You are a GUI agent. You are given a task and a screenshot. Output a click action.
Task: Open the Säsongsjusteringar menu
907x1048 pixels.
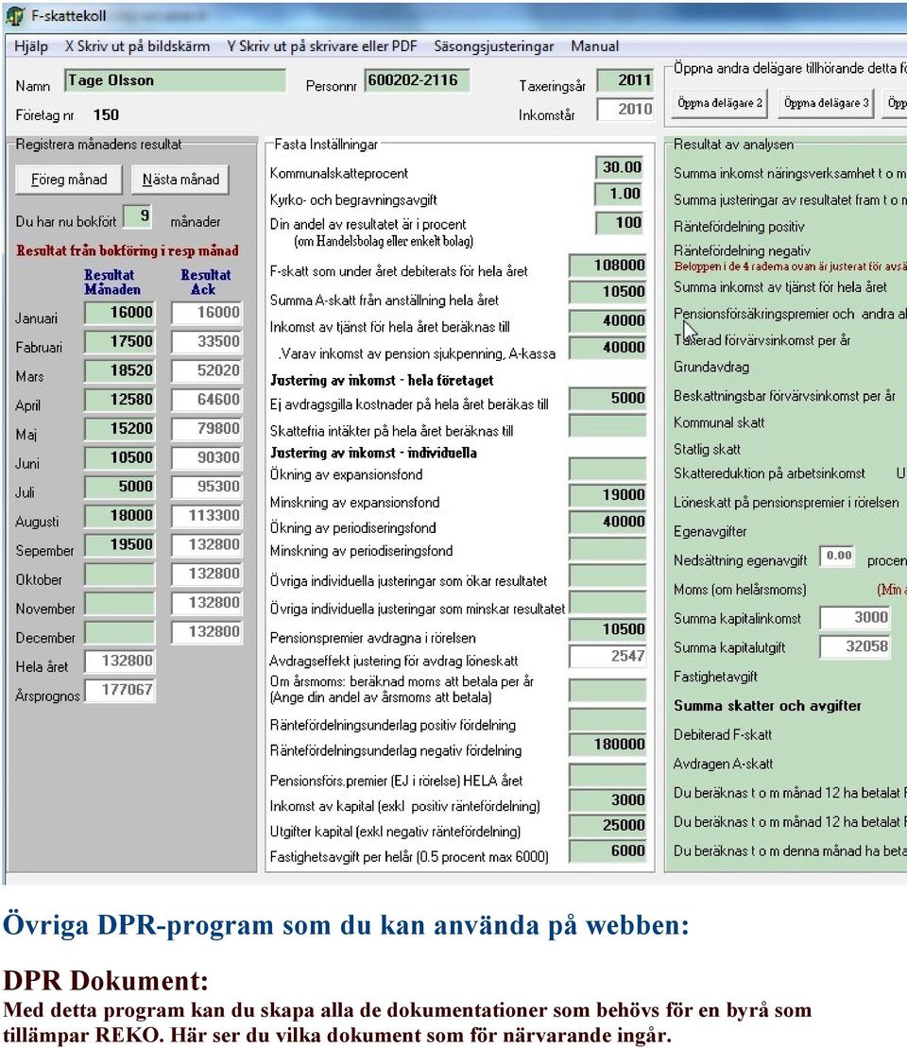point(494,46)
